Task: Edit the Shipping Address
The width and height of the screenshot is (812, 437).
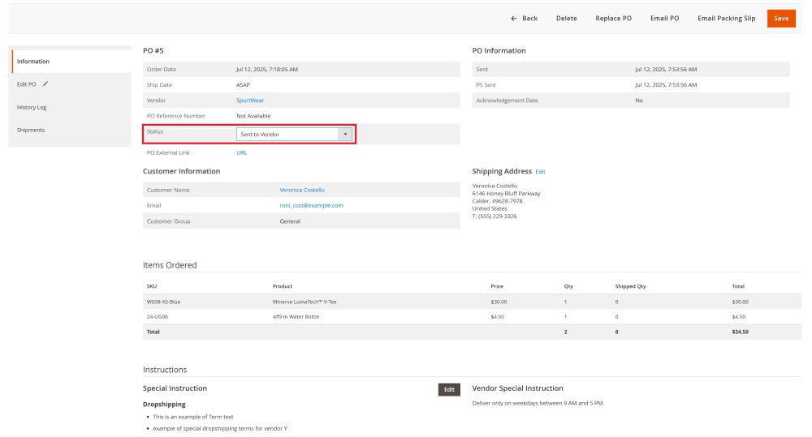Action: click(540, 172)
